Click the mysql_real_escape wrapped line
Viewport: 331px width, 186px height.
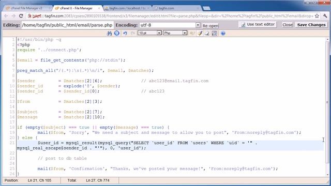82,148
